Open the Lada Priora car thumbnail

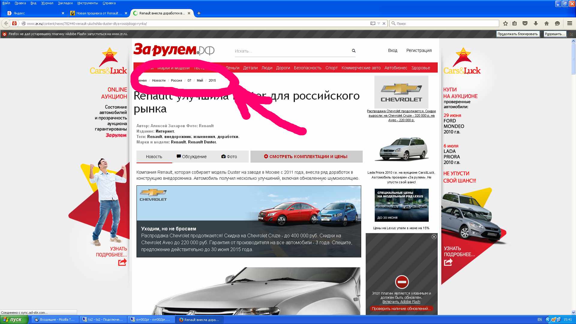pos(401,149)
